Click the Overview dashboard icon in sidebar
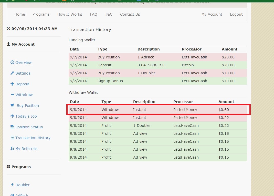 click(12, 63)
